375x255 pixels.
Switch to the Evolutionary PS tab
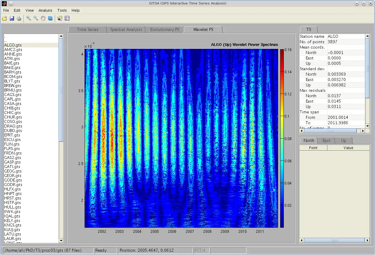point(165,29)
